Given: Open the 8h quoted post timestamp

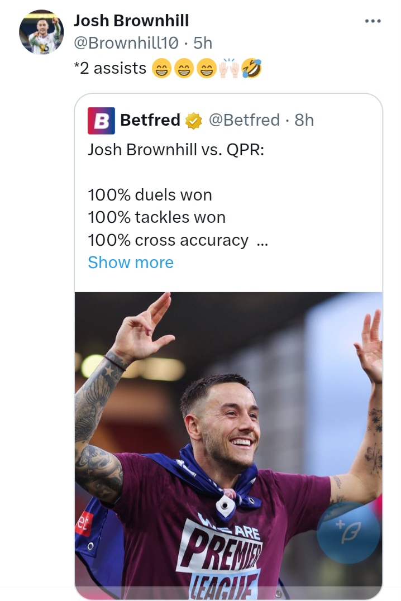Looking at the screenshot, I should [304, 120].
